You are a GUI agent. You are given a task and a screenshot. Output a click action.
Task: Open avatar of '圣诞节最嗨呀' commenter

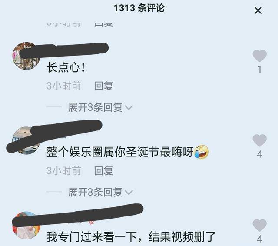(26, 140)
